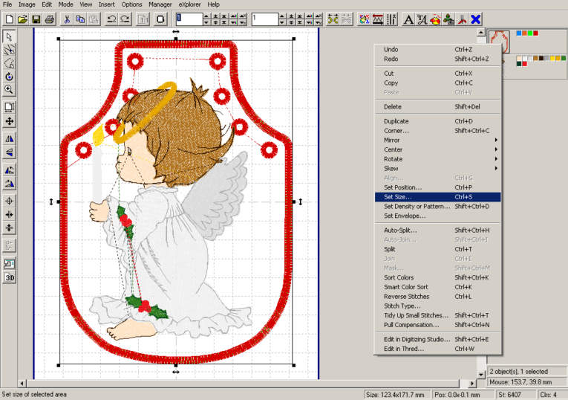Click the Save floppy disk icon
Viewport: 568px width, 400px height.
tap(36, 19)
